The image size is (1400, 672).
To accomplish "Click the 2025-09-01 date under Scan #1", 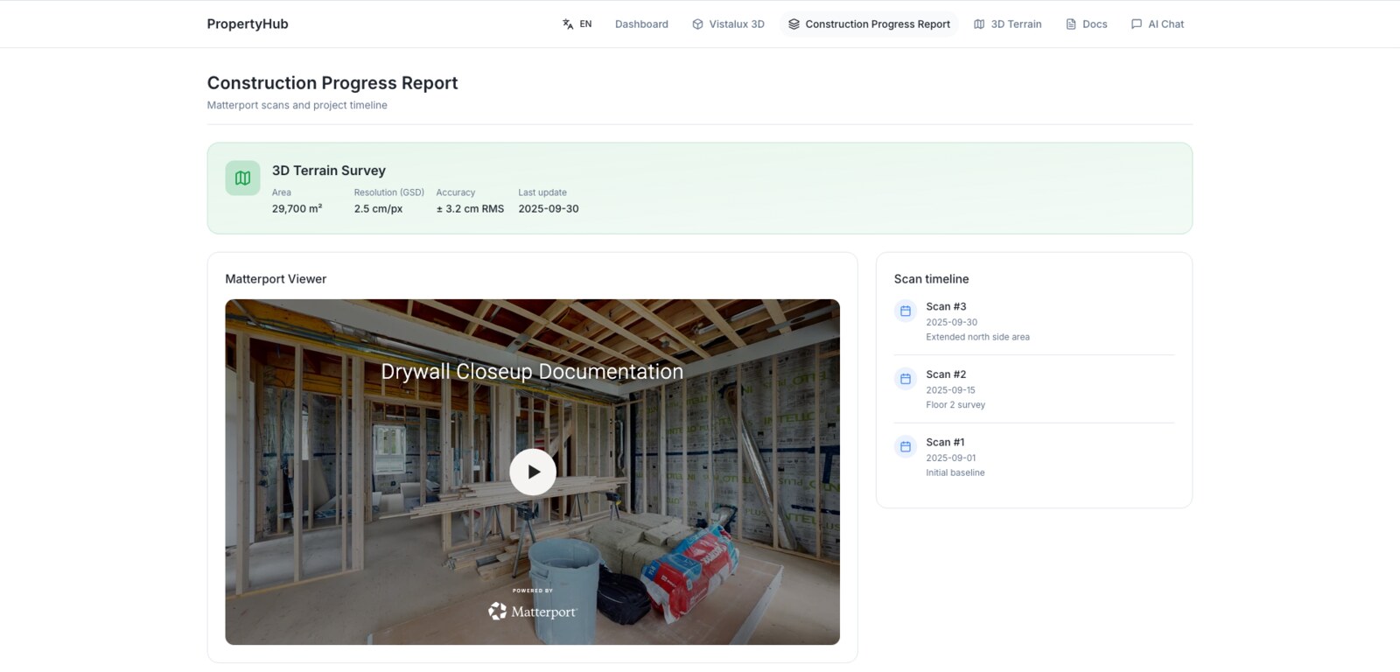I will (950, 458).
